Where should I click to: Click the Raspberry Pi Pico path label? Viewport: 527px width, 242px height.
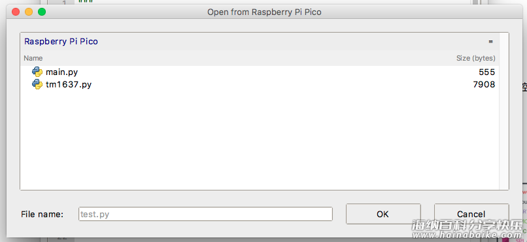point(61,42)
